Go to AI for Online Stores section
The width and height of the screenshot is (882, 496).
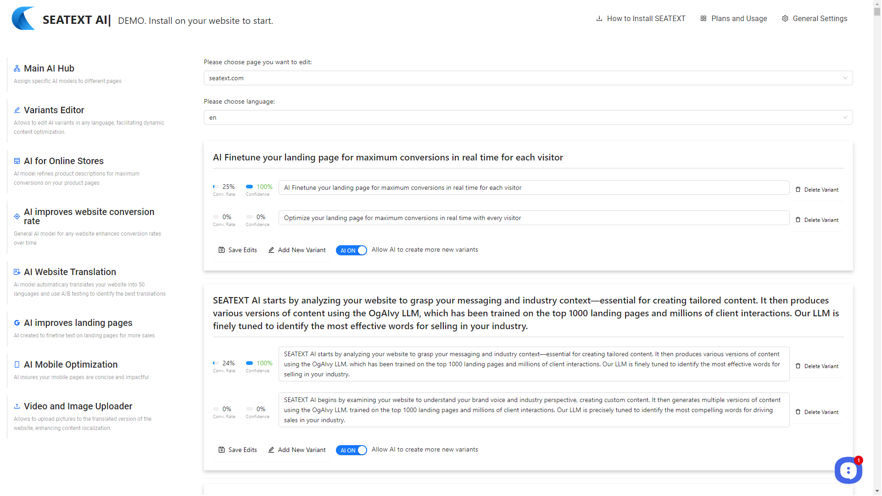64,161
